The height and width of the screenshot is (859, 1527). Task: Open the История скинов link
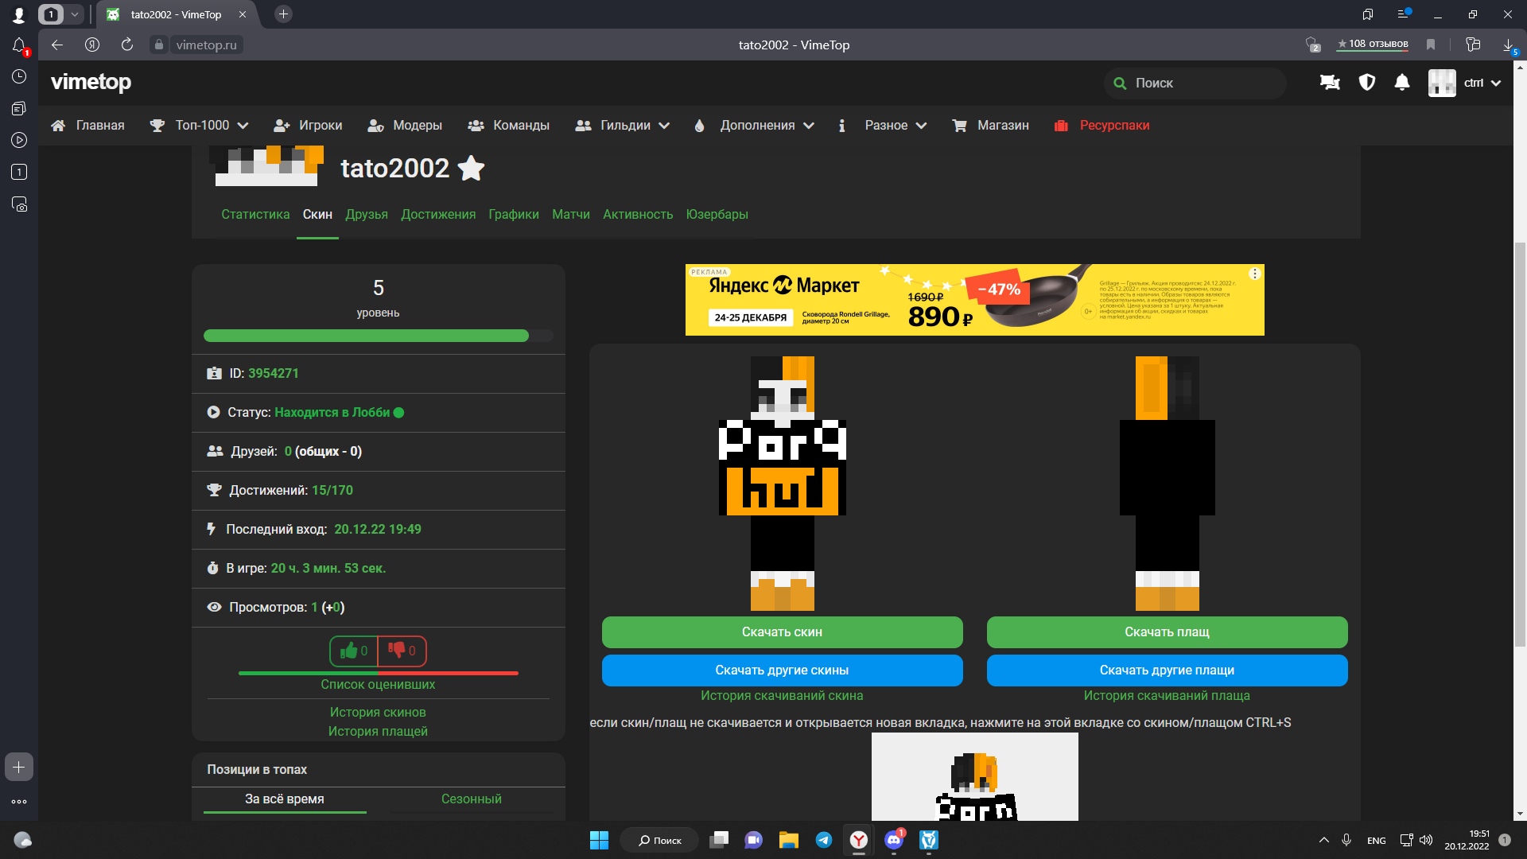click(x=378, y=713)
